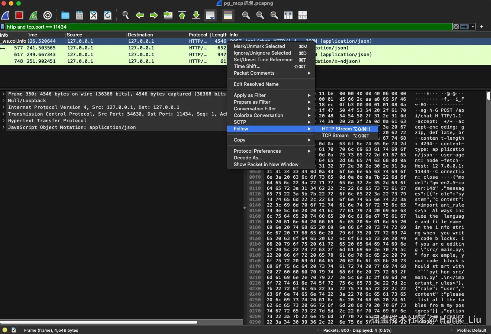Stop capturing packets with red square

pyautogui.click(x=19, y=15)
